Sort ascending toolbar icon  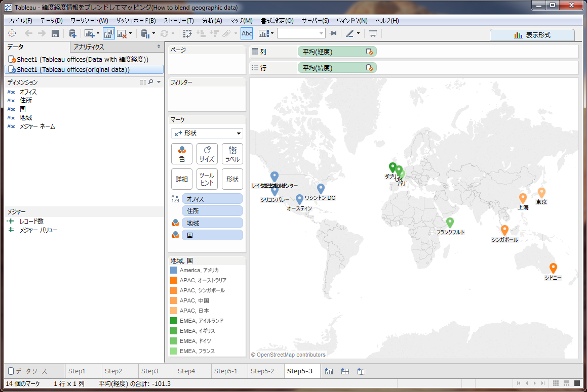(201, 34)
